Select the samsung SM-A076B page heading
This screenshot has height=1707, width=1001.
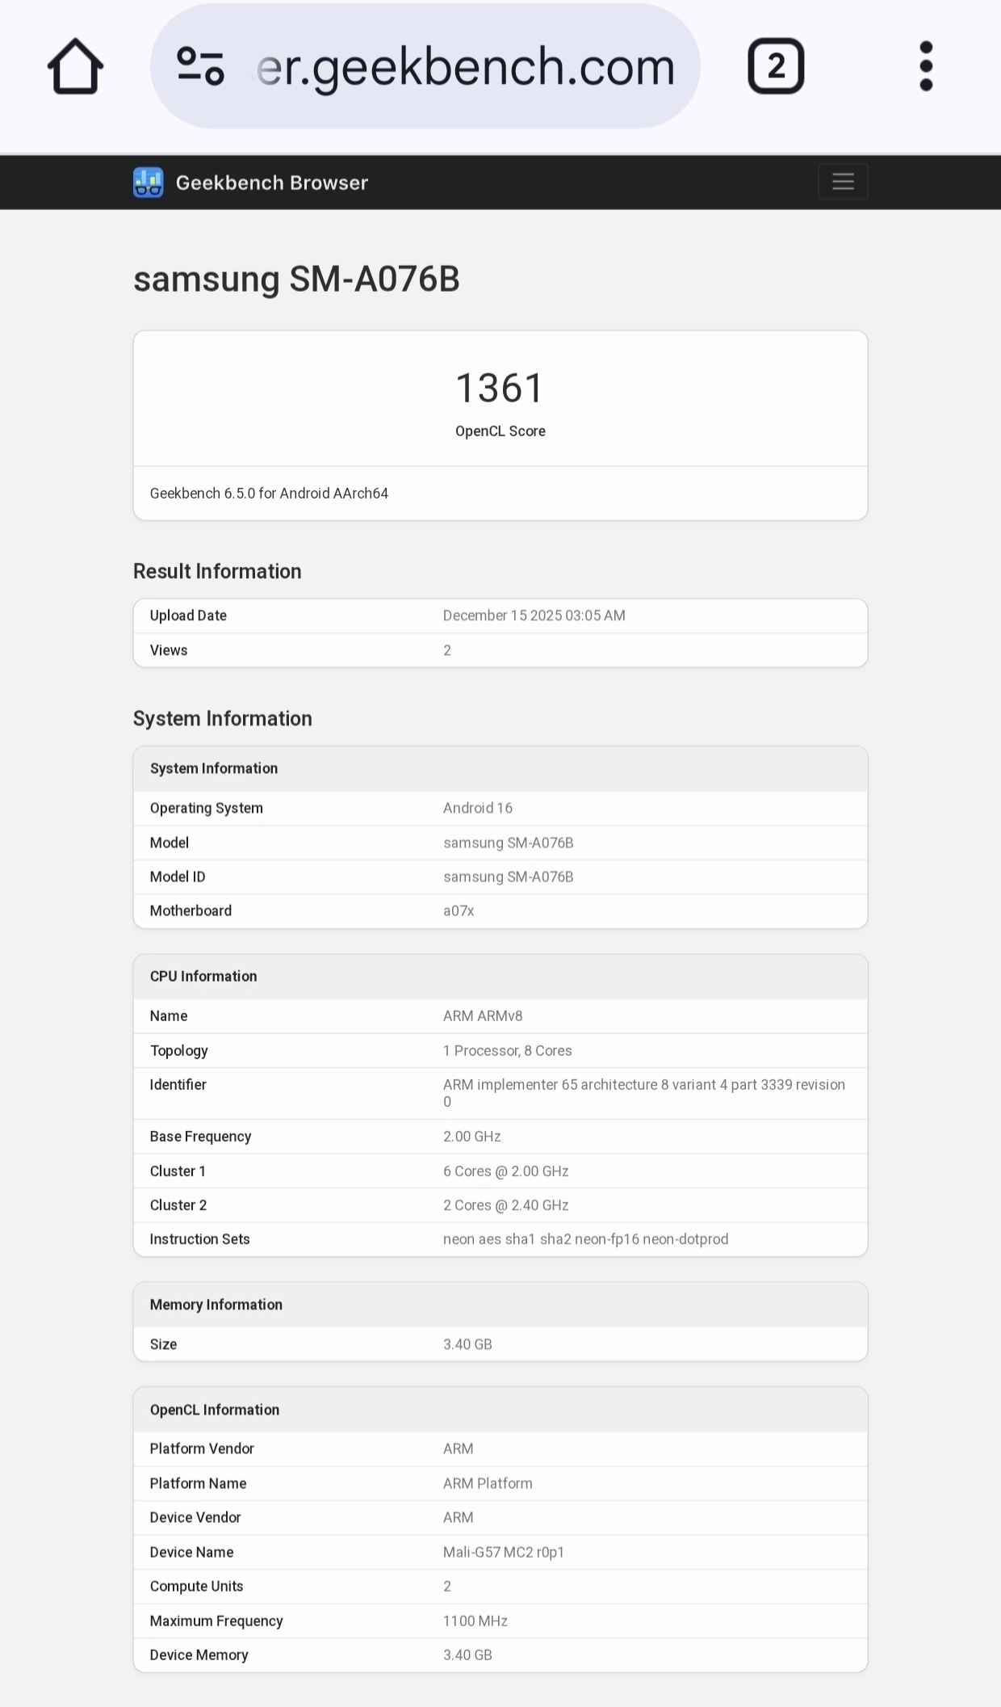tap(296, 280)
